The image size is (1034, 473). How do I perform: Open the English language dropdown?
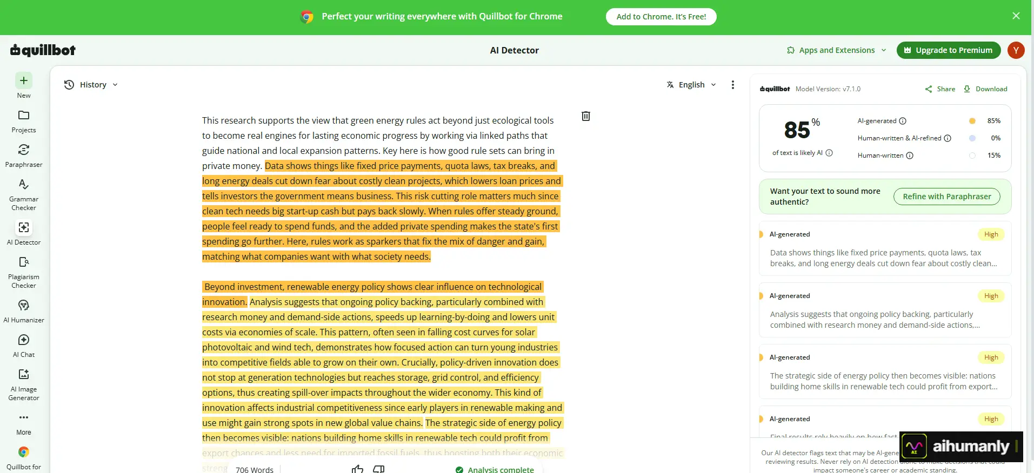tap(691, 85)
